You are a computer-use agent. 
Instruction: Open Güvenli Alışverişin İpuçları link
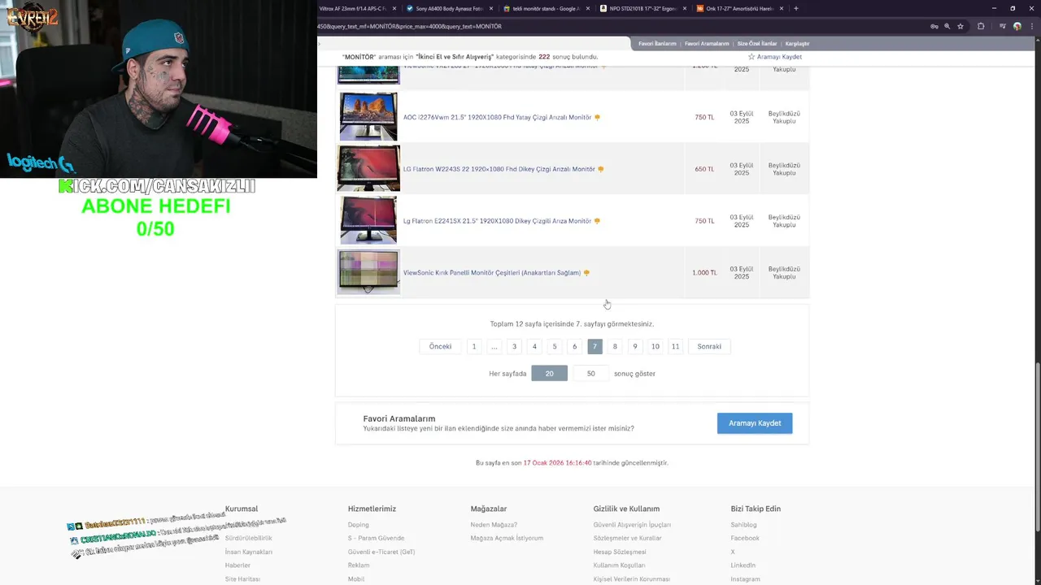pos(632,525)
